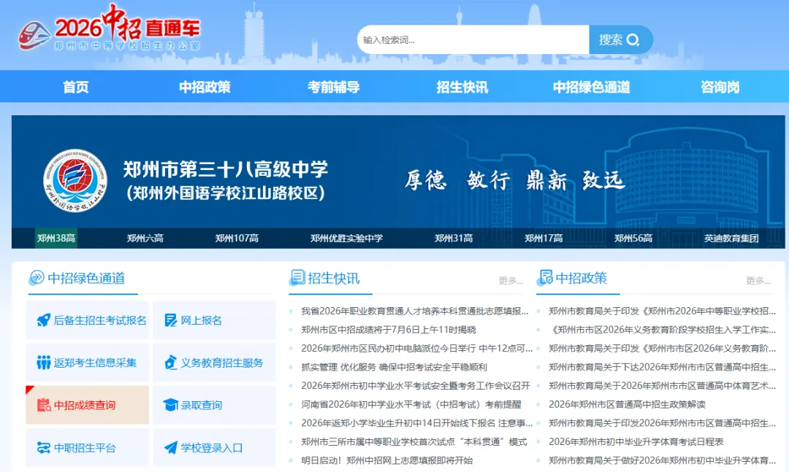This screenshot has height=472, width=789.
Task: Open policy 郑州市教育局关于印发2026年郑州市市区普通高中招生
Action: click(662, 423)
